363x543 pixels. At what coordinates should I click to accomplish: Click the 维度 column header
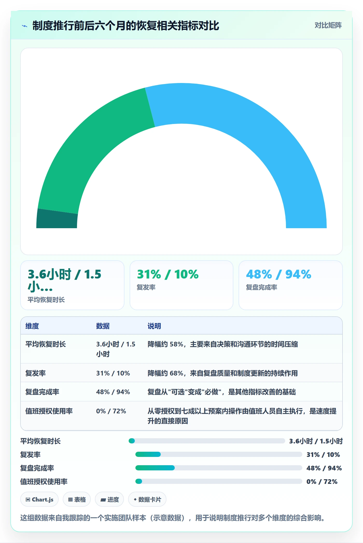(x=32, y=326)
